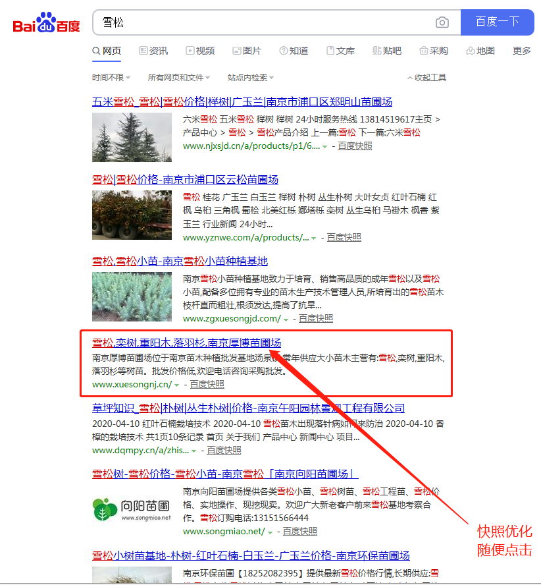
Task: Click the 百度一下 search button
Action: click(x=498, y=22)
